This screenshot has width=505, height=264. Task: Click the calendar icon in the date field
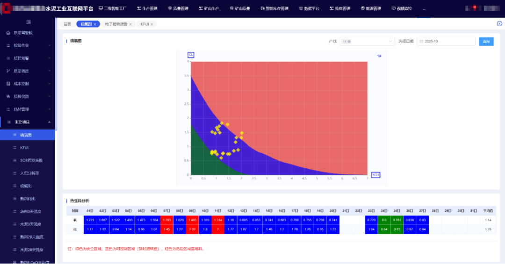[421, 42]
